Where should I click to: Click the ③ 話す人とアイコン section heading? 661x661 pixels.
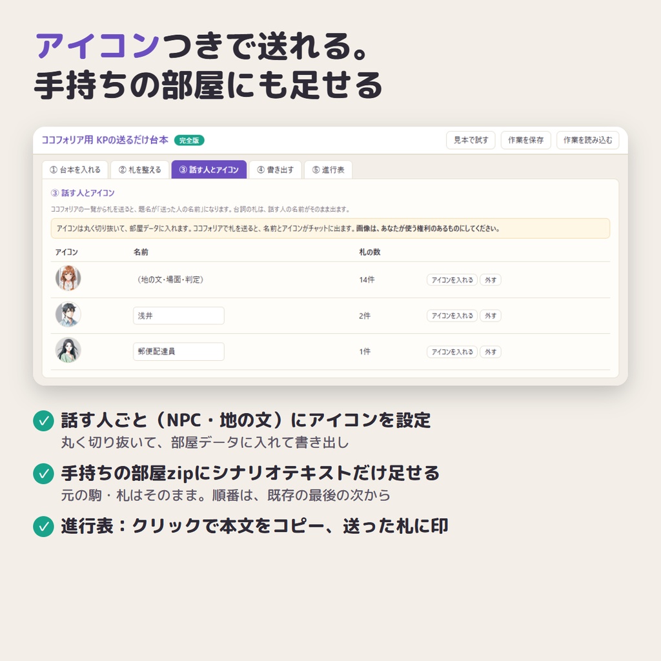point(83,193)
